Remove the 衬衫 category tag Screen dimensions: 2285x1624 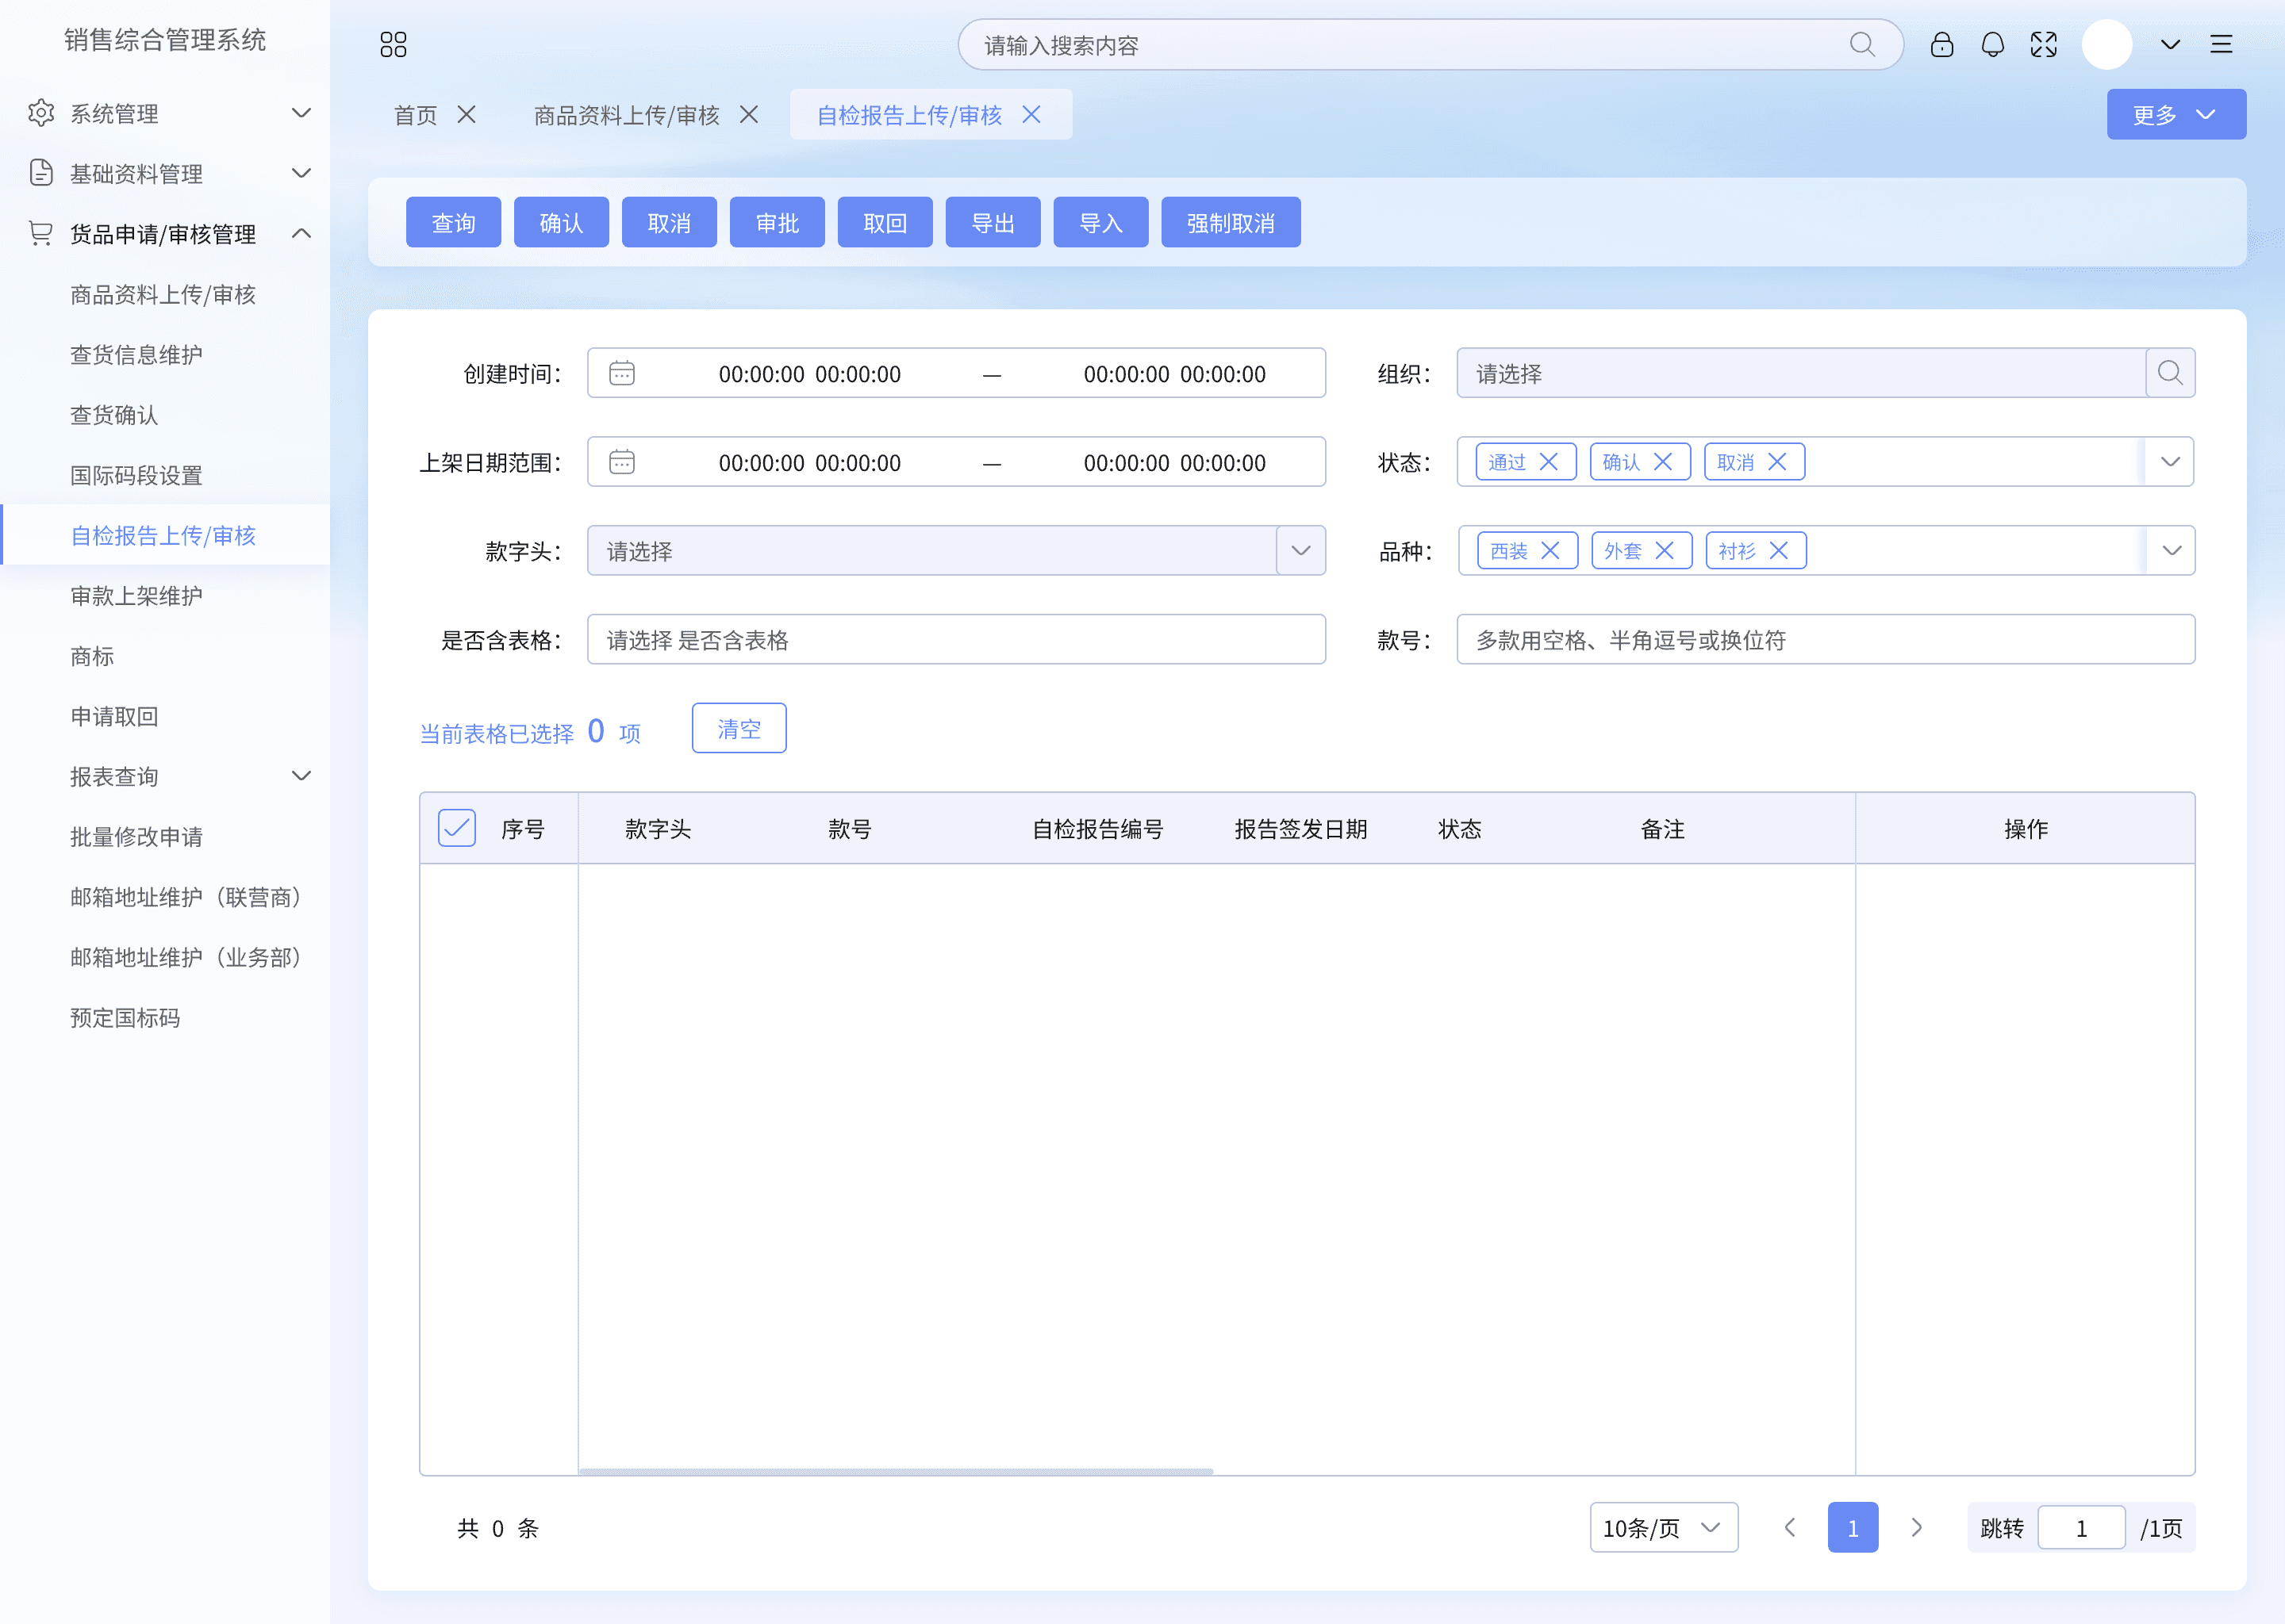(x=1779, y=551)
